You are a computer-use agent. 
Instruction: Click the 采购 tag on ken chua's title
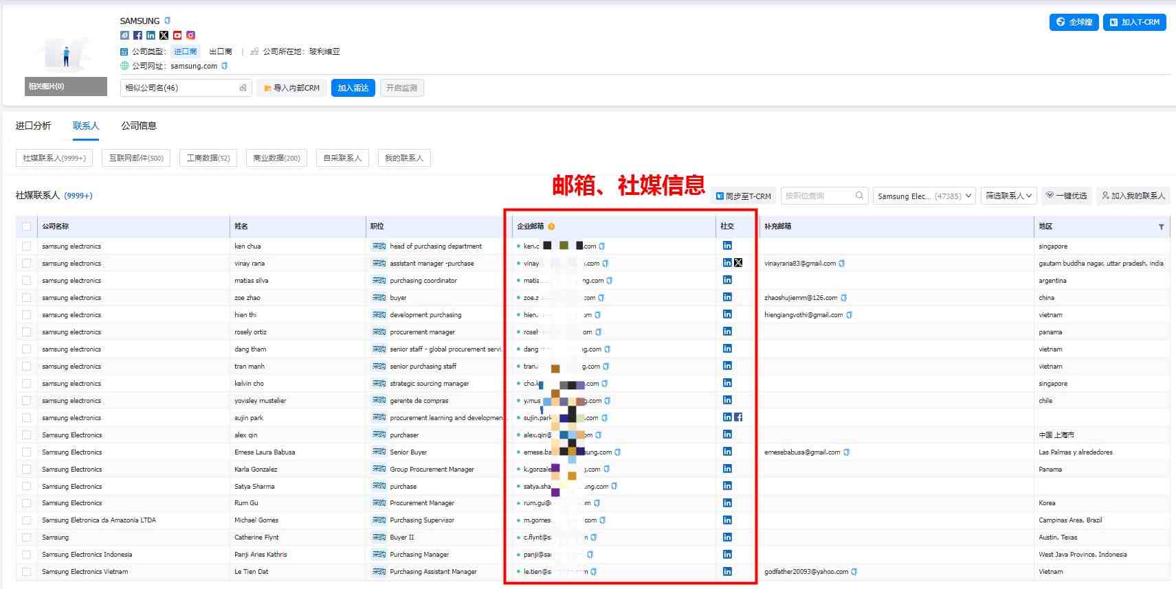[379, 246]
